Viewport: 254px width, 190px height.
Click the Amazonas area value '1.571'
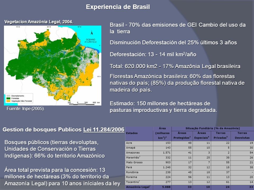167,153
